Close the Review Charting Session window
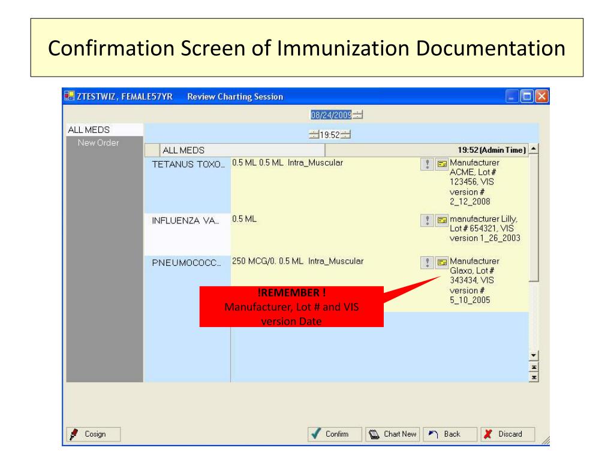614x460 pixels. click(x=541, y=96)
